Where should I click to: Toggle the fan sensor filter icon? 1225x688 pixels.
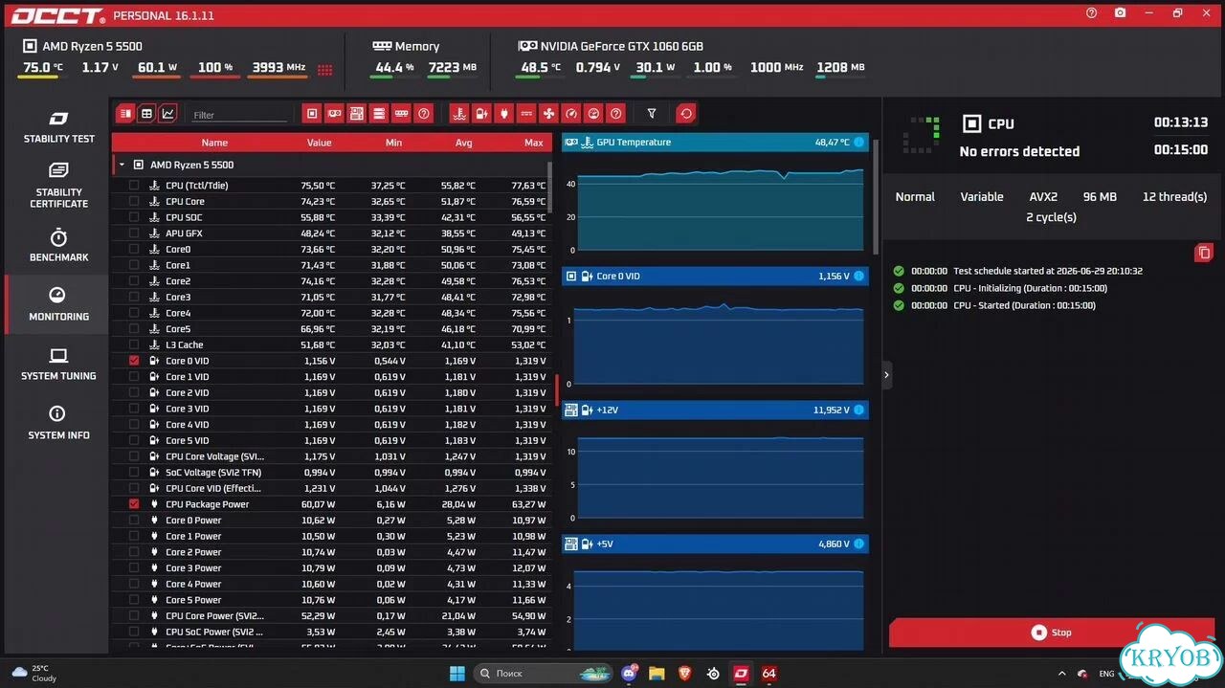point(548,114)
